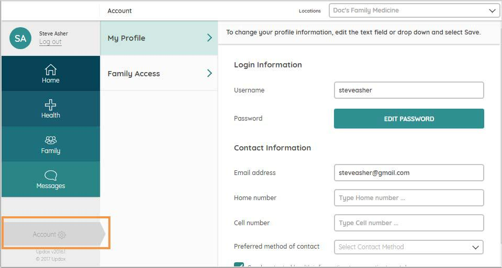The image size is (502, 268).
Task: Focus the Cell number input field
Action: coord(409,223)
